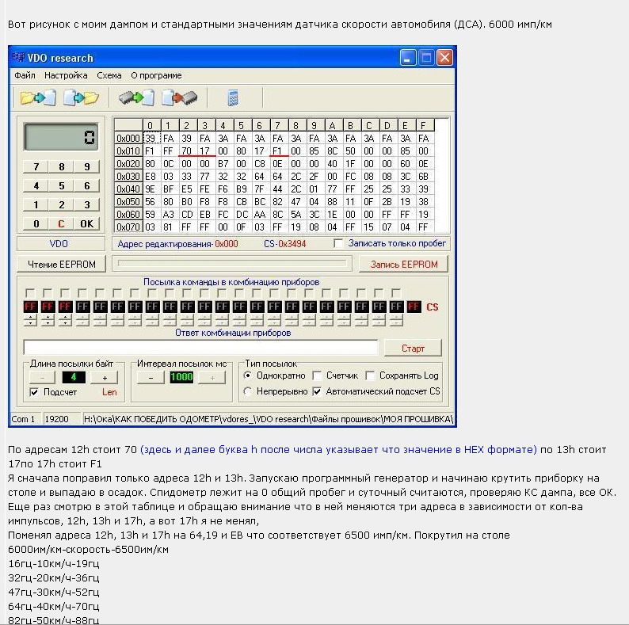Click column header F in hex grid
Image resolution: width=629 pixels, height=625 pixels.
423,126
